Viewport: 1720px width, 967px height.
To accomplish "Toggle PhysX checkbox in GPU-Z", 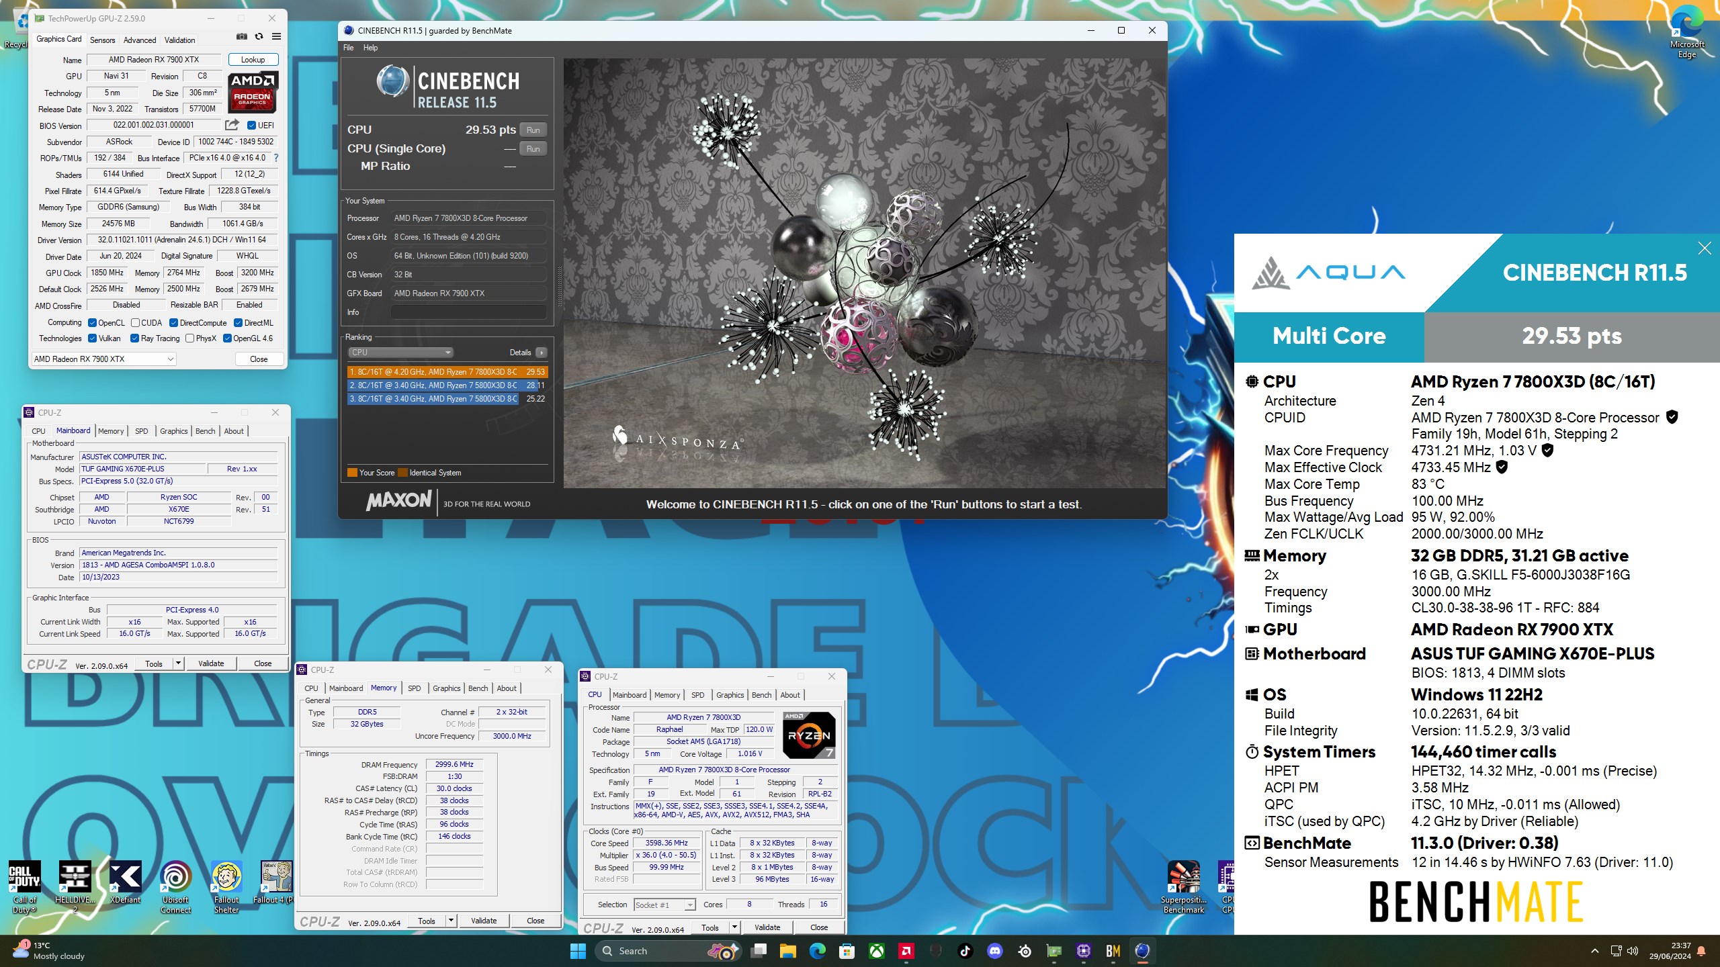I will pos(189,338).
